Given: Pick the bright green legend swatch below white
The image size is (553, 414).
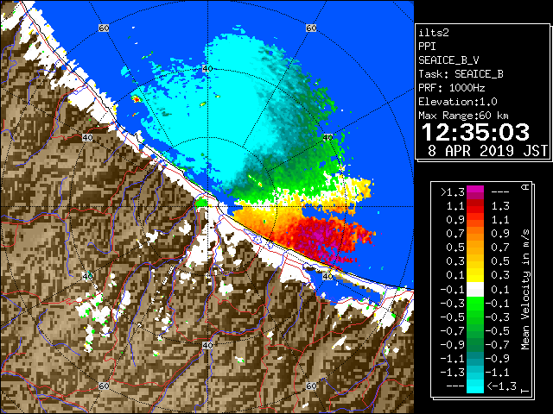Looking at the screenshot, I should (x=475, y=303).
